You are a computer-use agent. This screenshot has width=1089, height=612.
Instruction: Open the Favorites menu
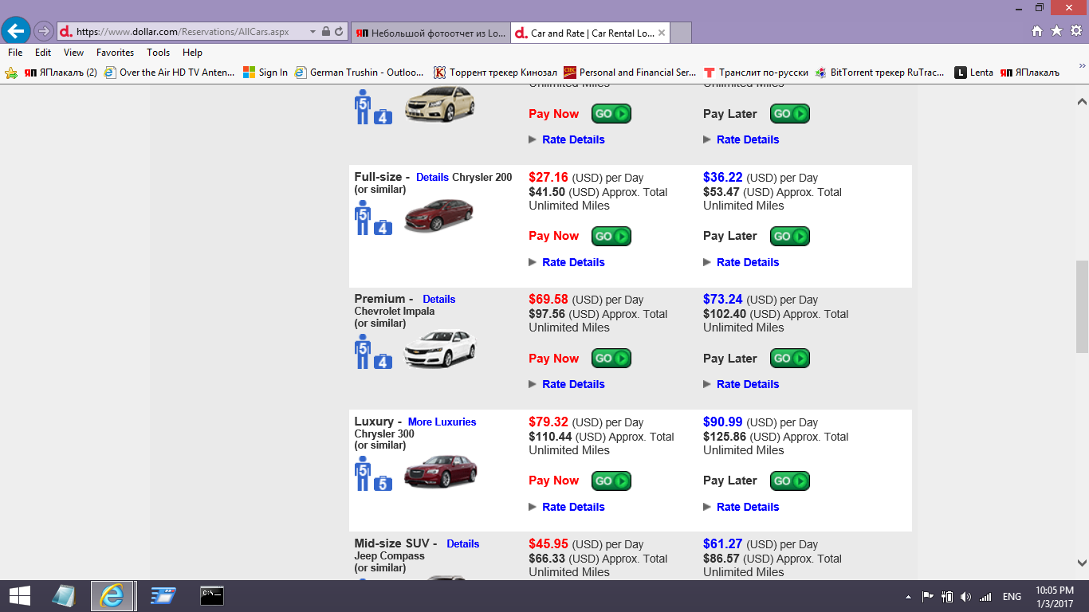tap(116, 53)
